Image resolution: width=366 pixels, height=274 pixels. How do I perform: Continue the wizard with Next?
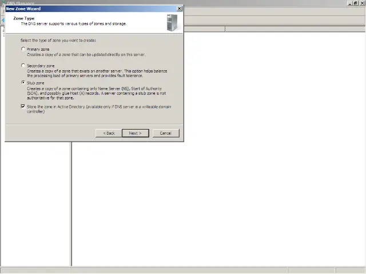tap(136, 133)
